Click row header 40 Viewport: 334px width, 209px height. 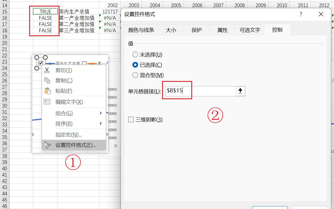pos(5,169)
